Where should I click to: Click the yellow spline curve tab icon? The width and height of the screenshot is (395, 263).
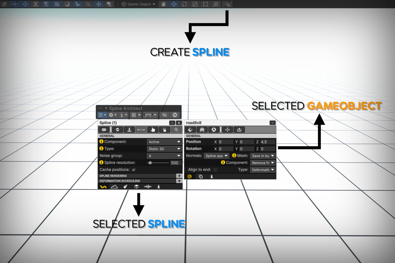pyautogui.click(x=104, y=186)
